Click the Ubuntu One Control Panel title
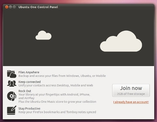The height and width of the screenshot is (122, 157). point(38,7)
